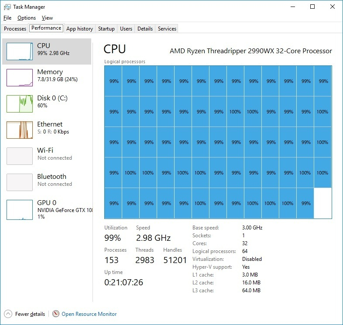Viewport: 343px width, 325px height.
Task: Click the empty white logical processor cell
Action: click(322, 203)
